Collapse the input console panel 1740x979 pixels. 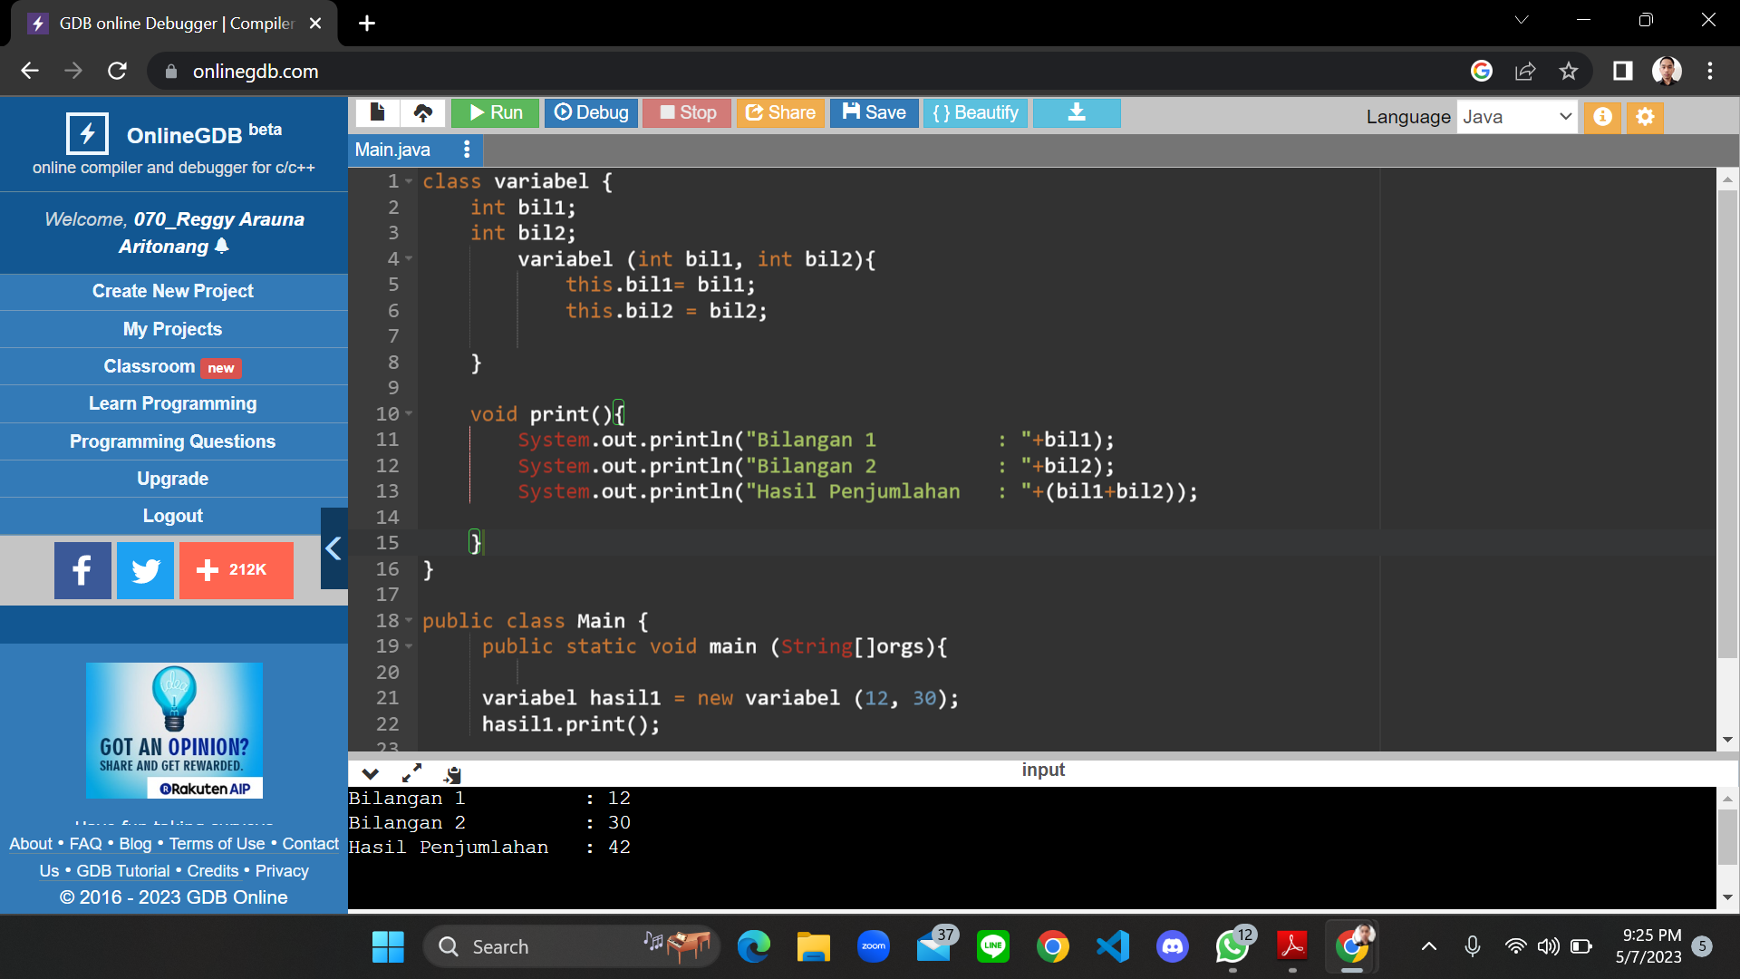click(369, 773)
